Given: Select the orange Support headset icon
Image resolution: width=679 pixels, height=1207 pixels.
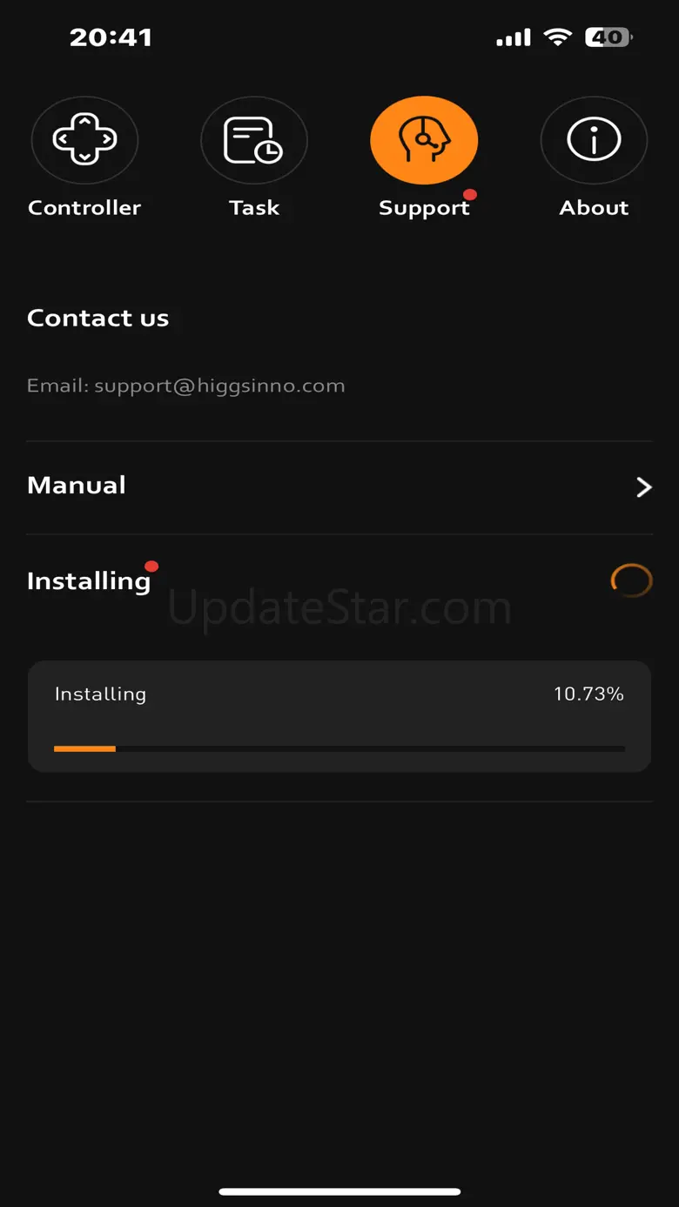Looking at the screenshot, I should (424, 139).
